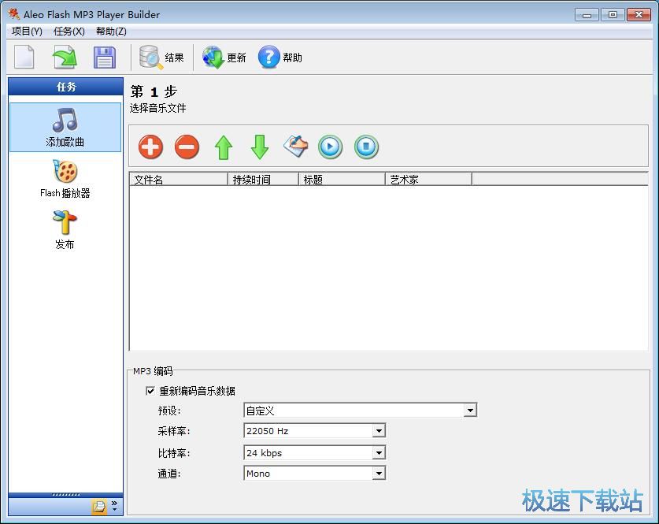
Task: Click MP3 编码 group label
Action: (153, 371)
